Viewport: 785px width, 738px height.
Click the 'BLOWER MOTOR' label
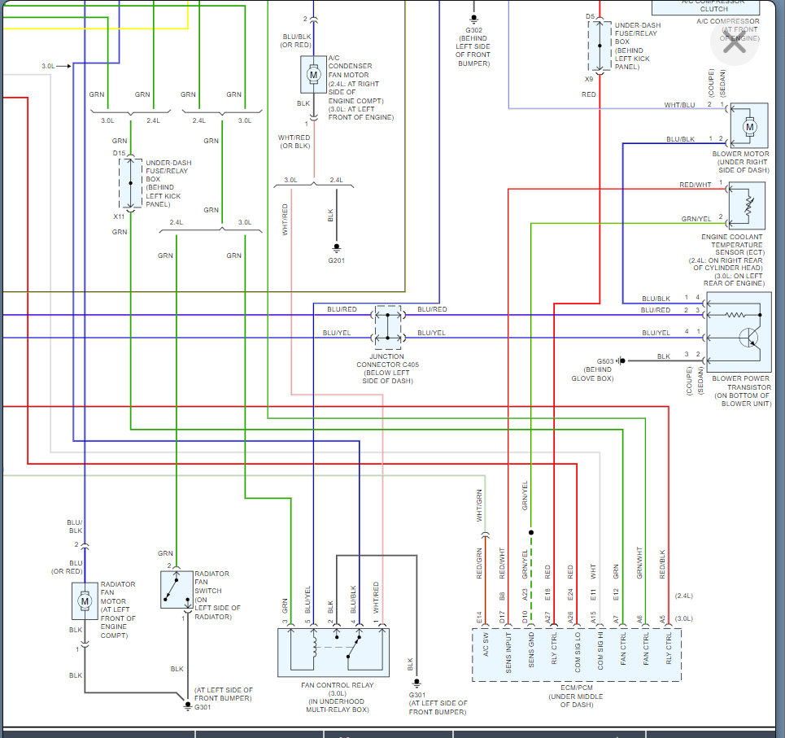coord(740,154)
